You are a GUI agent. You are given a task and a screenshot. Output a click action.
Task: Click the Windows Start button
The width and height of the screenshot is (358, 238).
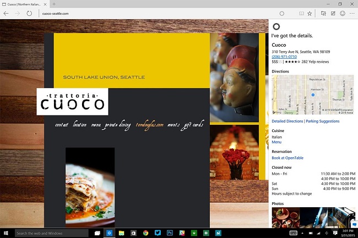pos(7,233)
